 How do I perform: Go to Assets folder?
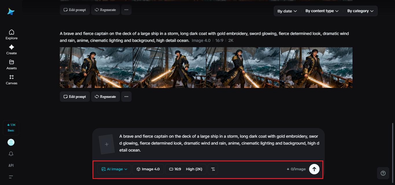[x=11, y=64]
